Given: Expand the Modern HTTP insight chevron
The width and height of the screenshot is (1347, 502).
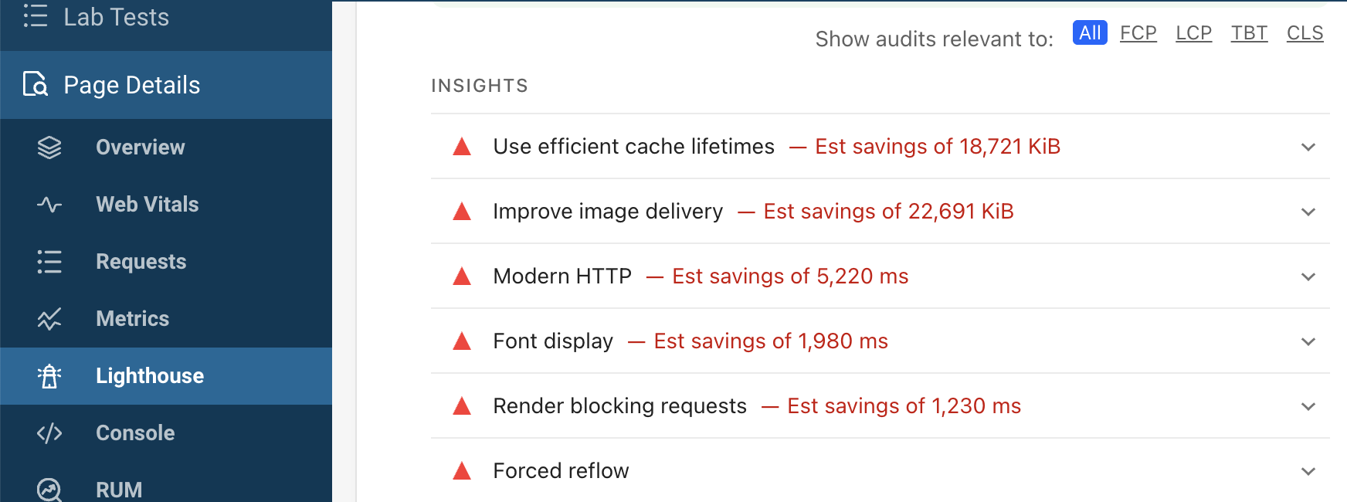Looking at the screenshot, I should (x=1308, y=276).
